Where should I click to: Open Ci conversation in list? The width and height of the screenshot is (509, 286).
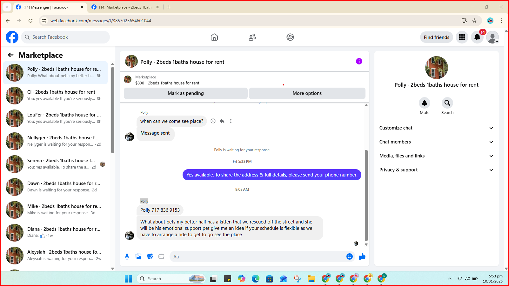pyautogui.click(x=56, y=96)
